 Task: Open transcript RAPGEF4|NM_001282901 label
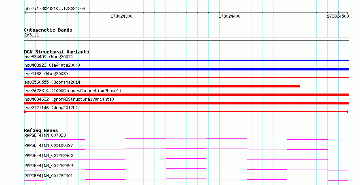click(x=49, y=176)
